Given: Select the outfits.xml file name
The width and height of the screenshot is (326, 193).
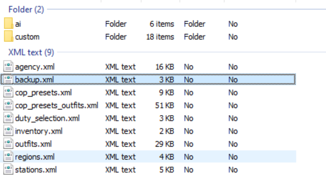Looking at the screenshot, I should [33, 144].
